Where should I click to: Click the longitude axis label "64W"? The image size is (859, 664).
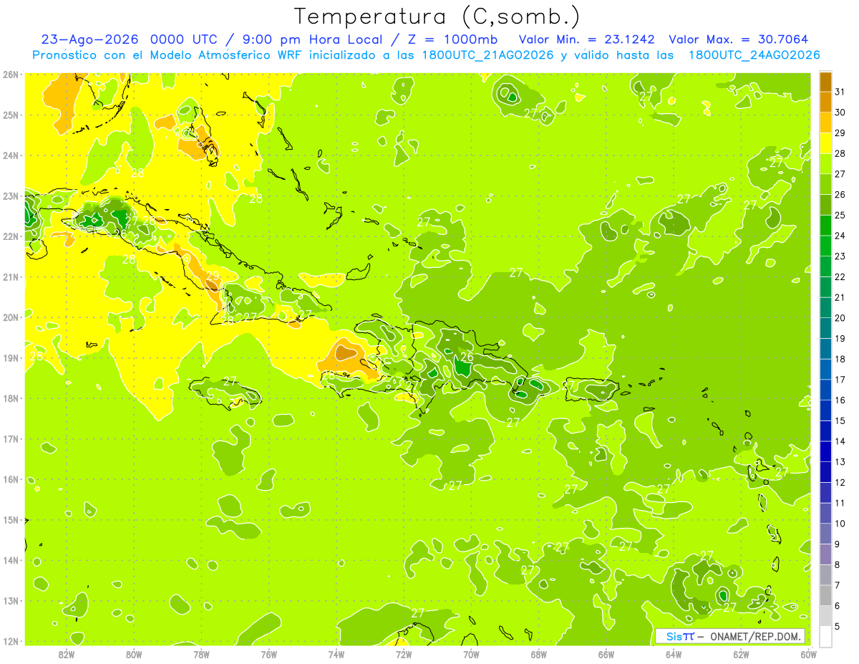pyautogui.click(x=674, y=655)
